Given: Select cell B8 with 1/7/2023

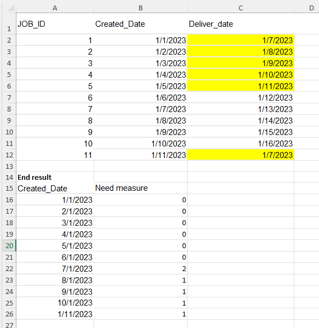Looking at the screenshot, I should [x=141, y=109].
